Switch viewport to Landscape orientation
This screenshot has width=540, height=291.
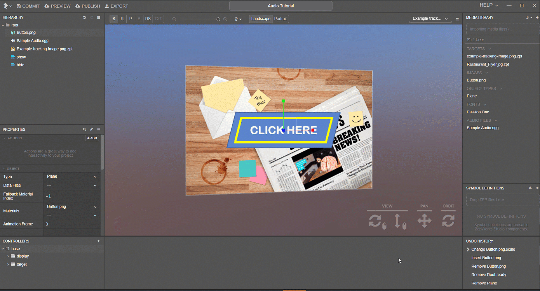(x=261, y=19)
